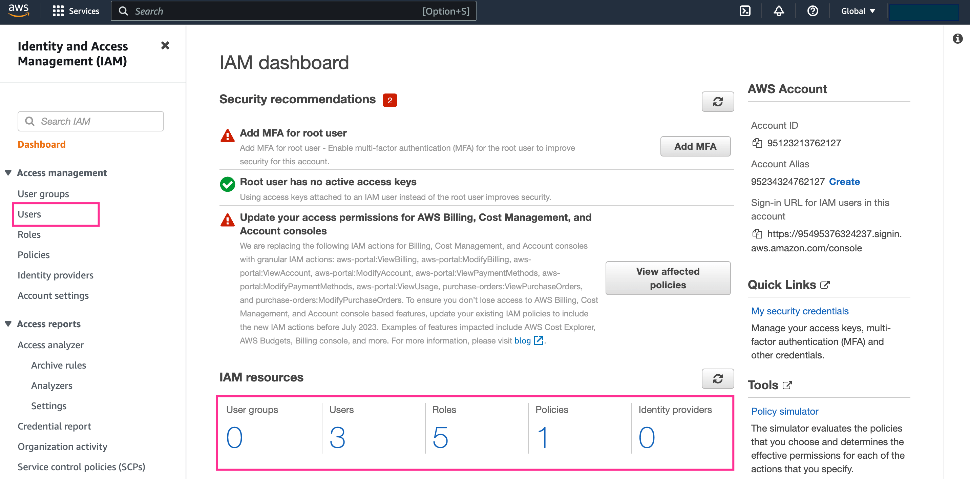
Task: Focus the Search IAM field
Action: pos(91,121)
